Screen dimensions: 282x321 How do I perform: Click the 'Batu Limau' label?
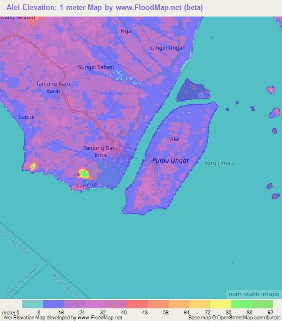219,163
